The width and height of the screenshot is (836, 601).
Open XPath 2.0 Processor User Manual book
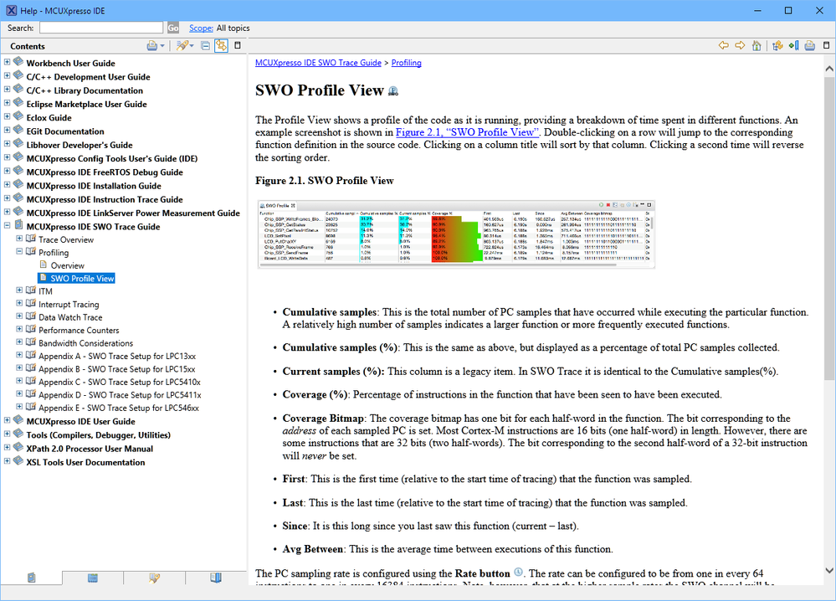coord(90,449)
